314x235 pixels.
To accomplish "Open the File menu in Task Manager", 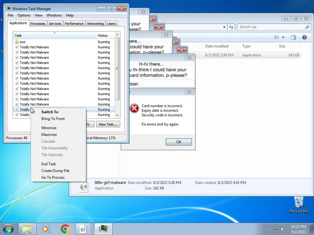I will [x=10, y=15].
